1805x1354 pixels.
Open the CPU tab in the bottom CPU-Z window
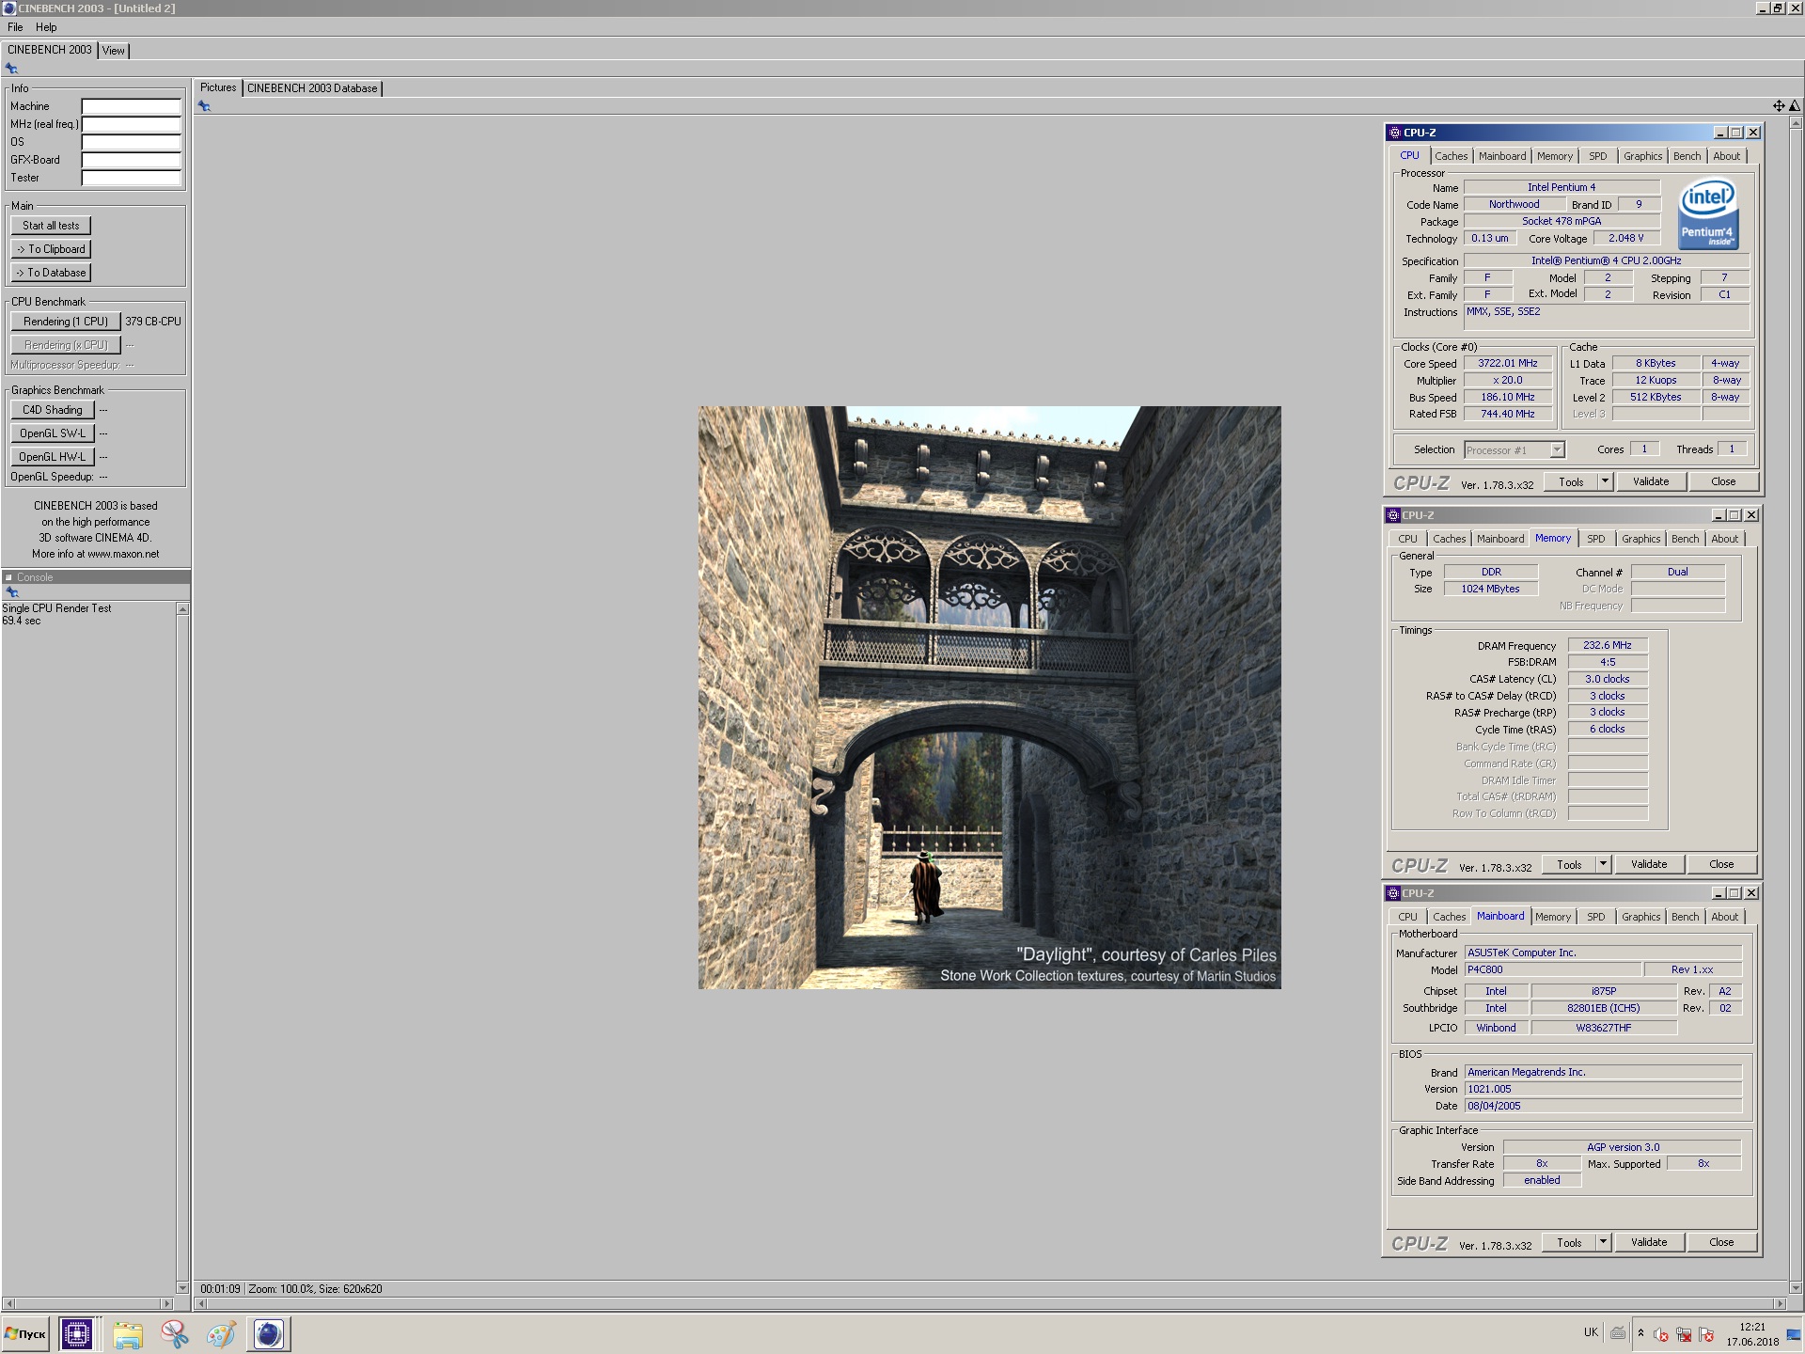(x=1407, y=917)
